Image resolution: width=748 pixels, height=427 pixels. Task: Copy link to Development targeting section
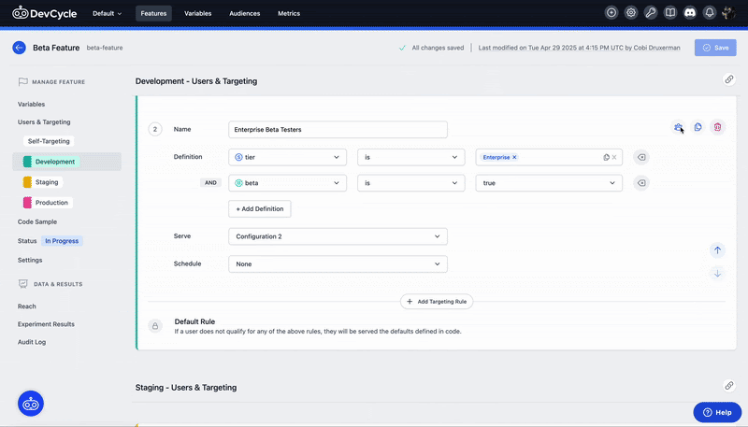coord(729,80)
